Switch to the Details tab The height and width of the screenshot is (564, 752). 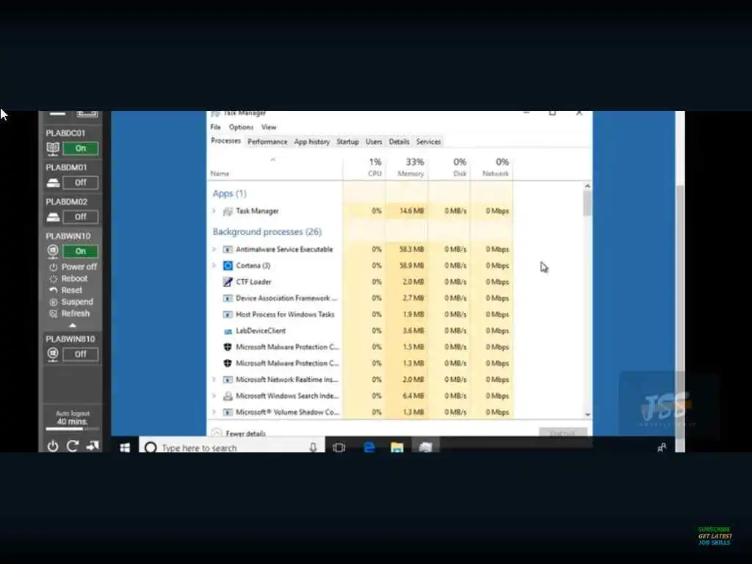[x=399, y=142]
